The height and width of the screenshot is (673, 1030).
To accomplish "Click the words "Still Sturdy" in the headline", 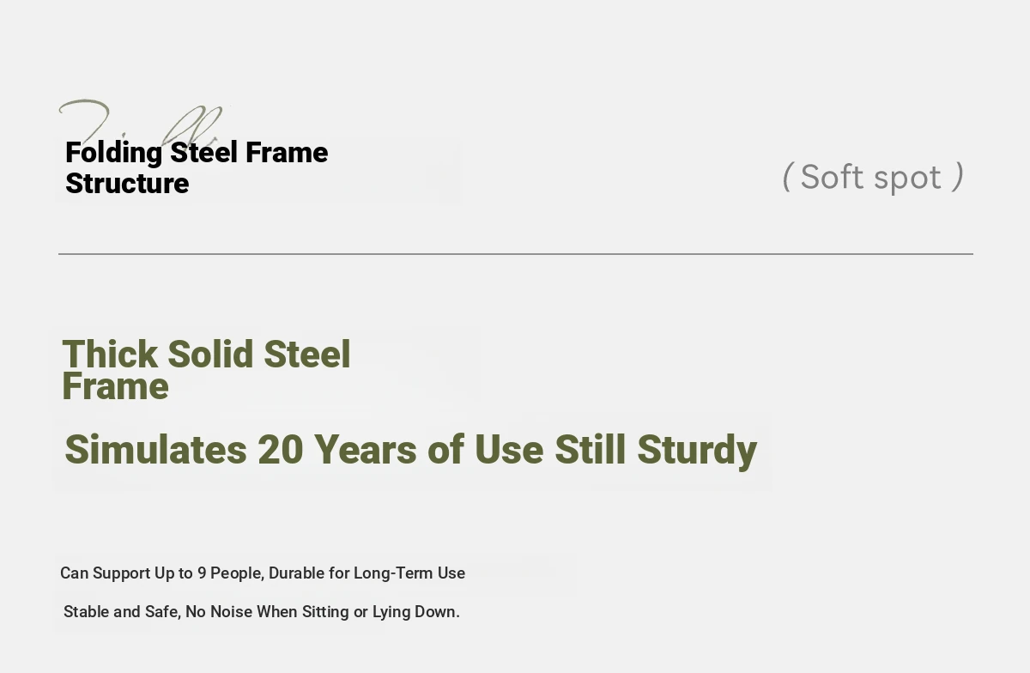I will (656, 451).
